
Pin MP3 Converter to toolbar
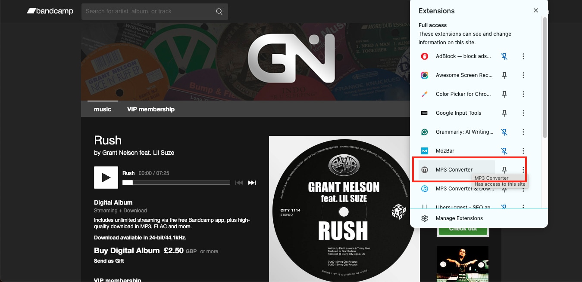click(x=504, y=170)
